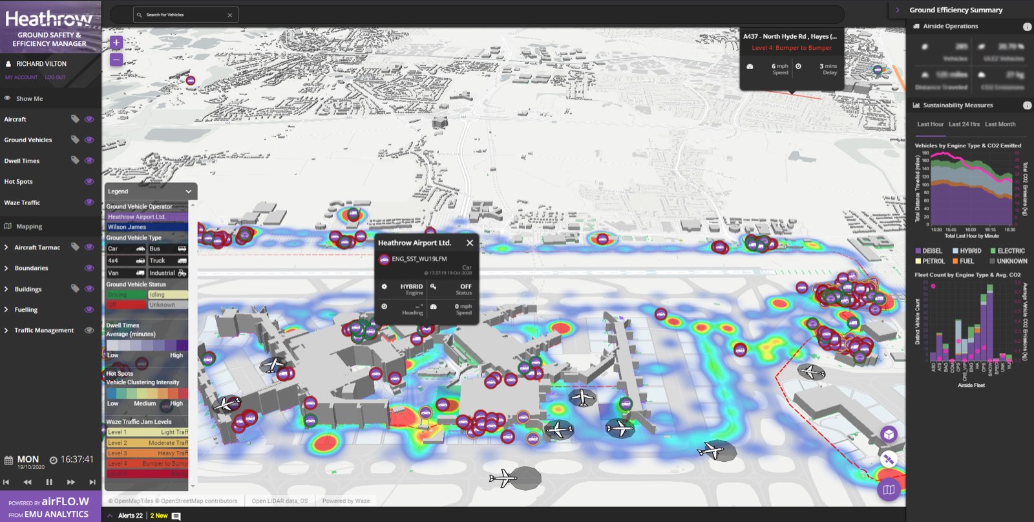Screen dimensions: 1034x522
Task: Toggle Buildings visibility eye
Action: pyautogui.click(x=89, y=288)
